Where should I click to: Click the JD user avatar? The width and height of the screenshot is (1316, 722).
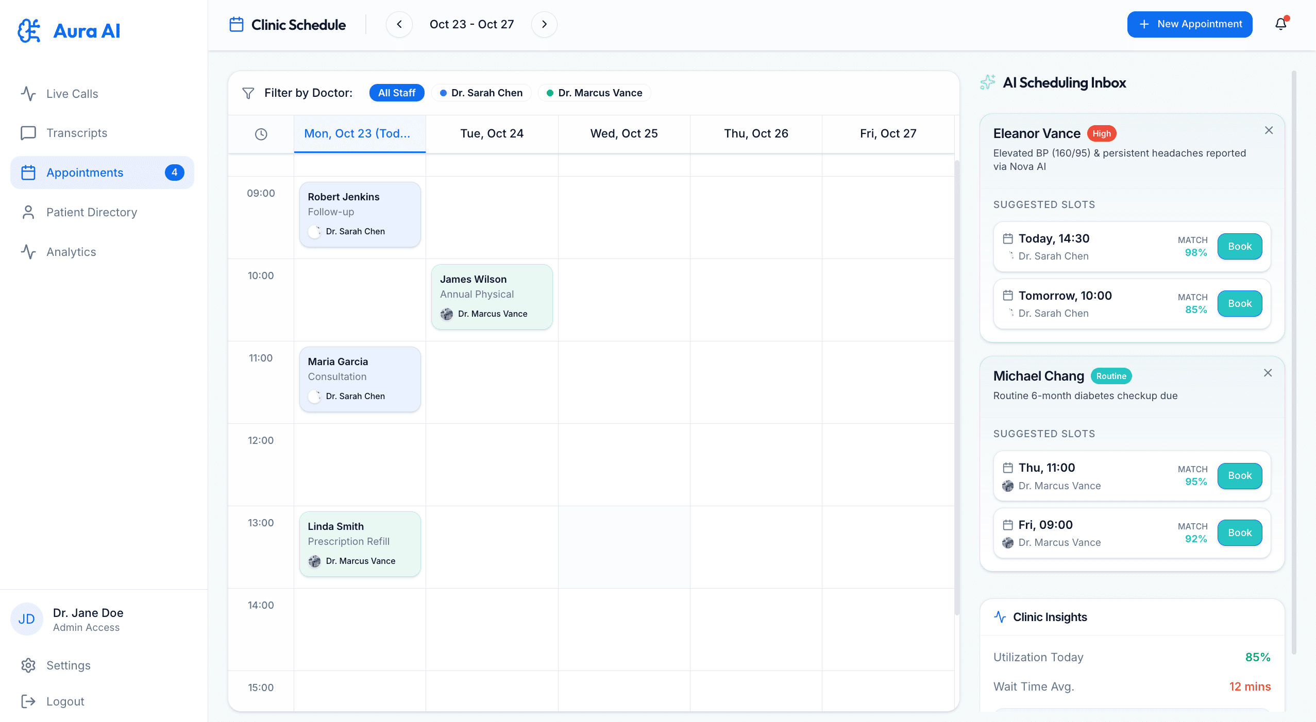click(27, 619)
